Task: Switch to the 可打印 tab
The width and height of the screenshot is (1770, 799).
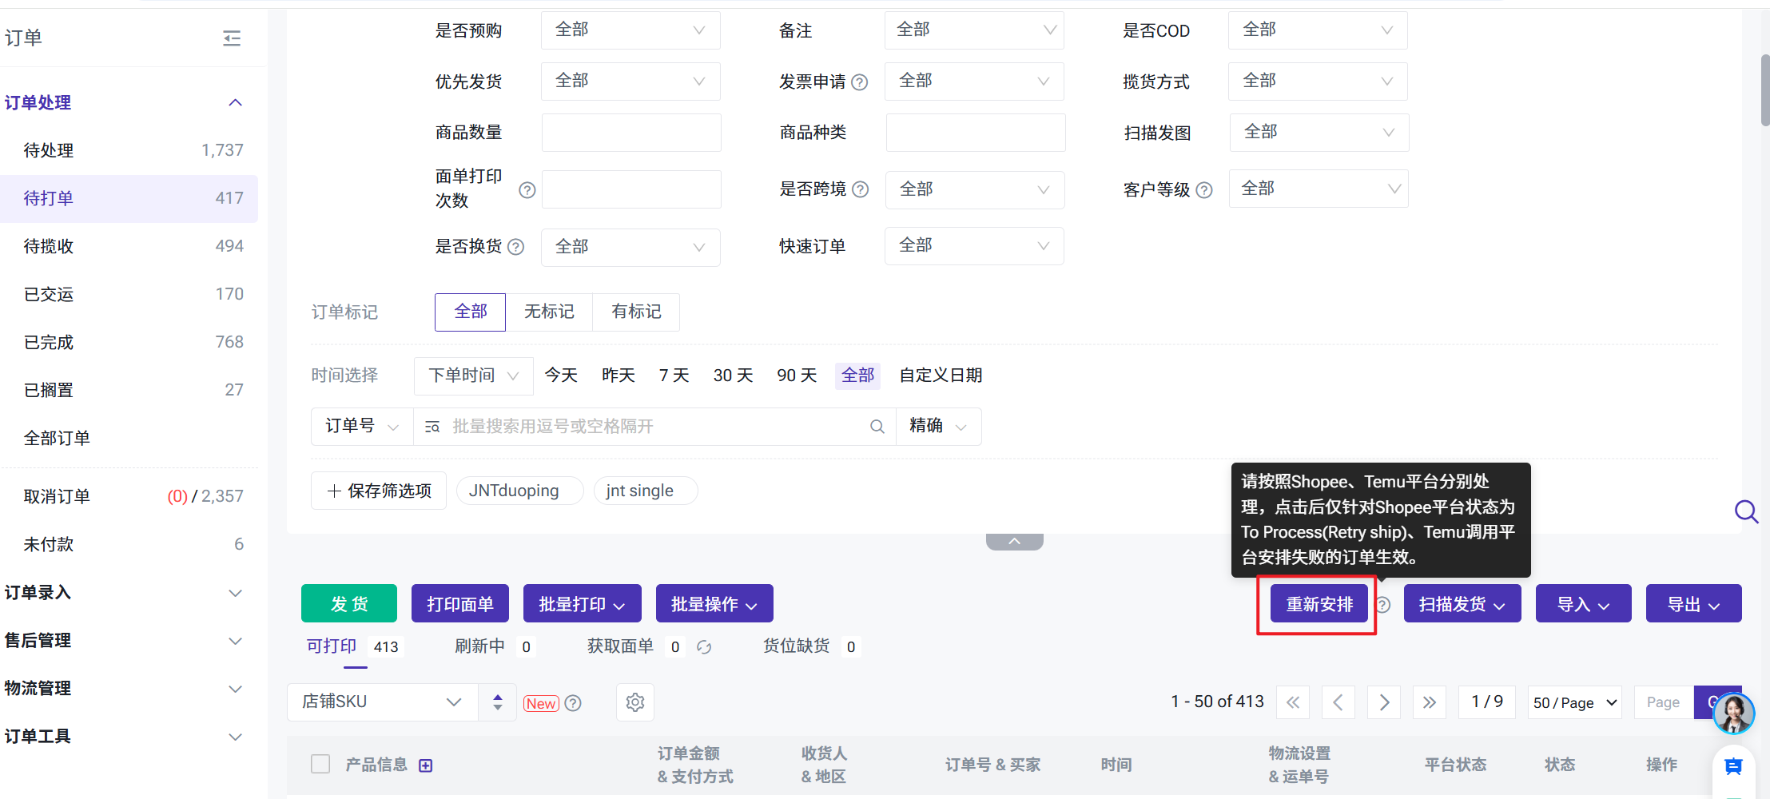Action: [x=332, y=646]
